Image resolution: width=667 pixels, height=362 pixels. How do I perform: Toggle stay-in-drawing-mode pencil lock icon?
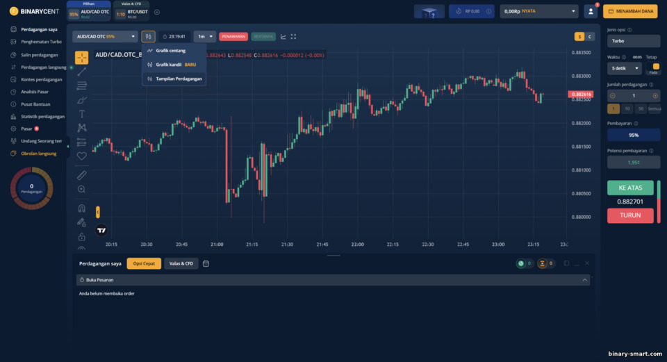82,222
